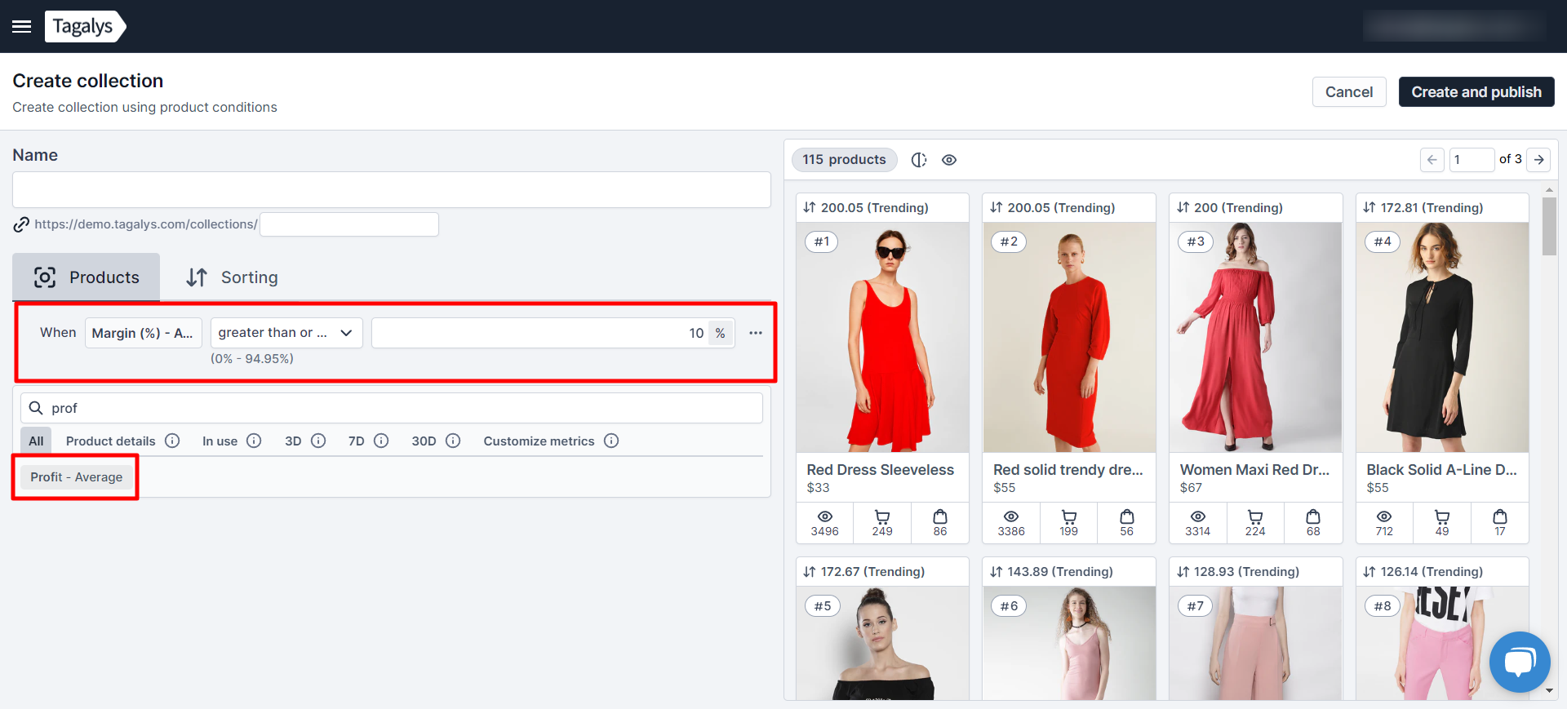Open Red solid trendy dress image
The height and width of the screenshot is (709, 1567).
click(1069, 338)
